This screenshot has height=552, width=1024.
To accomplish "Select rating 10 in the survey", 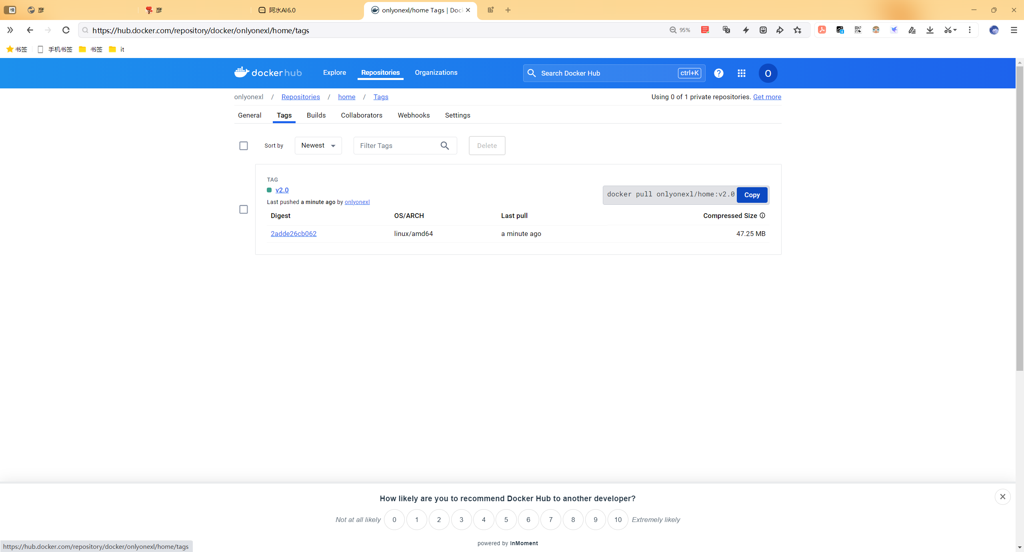I will [x=618, y=520].
